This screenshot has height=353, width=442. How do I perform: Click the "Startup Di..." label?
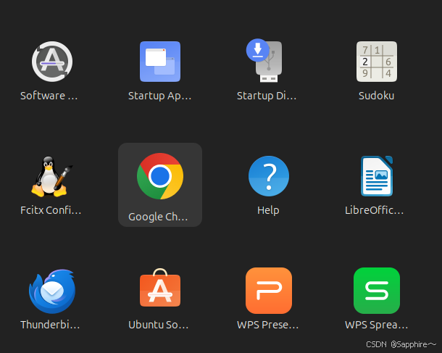(267, 96)
